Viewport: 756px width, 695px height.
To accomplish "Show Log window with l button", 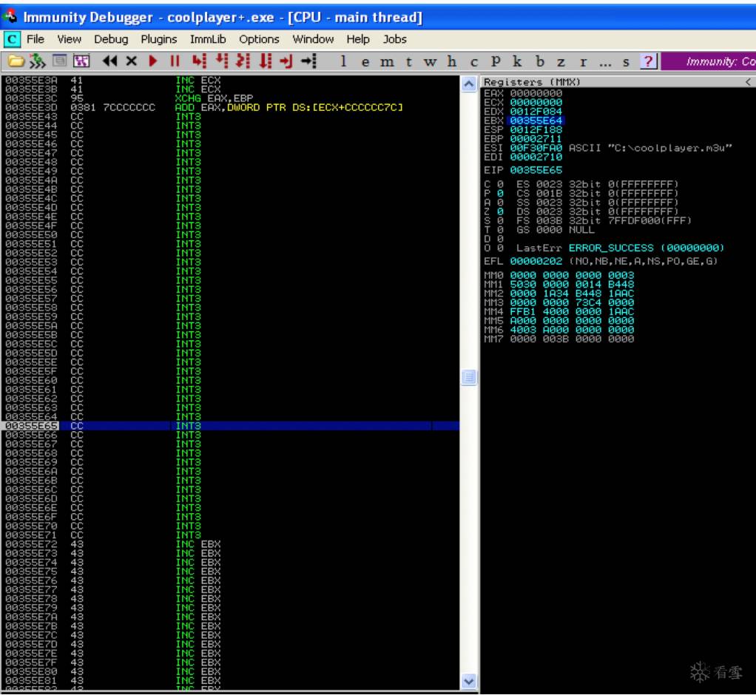I will click(343, 61).
